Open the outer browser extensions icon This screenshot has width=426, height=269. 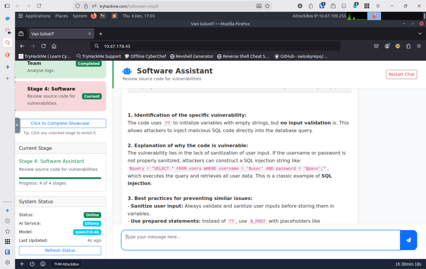coord(311,6)
